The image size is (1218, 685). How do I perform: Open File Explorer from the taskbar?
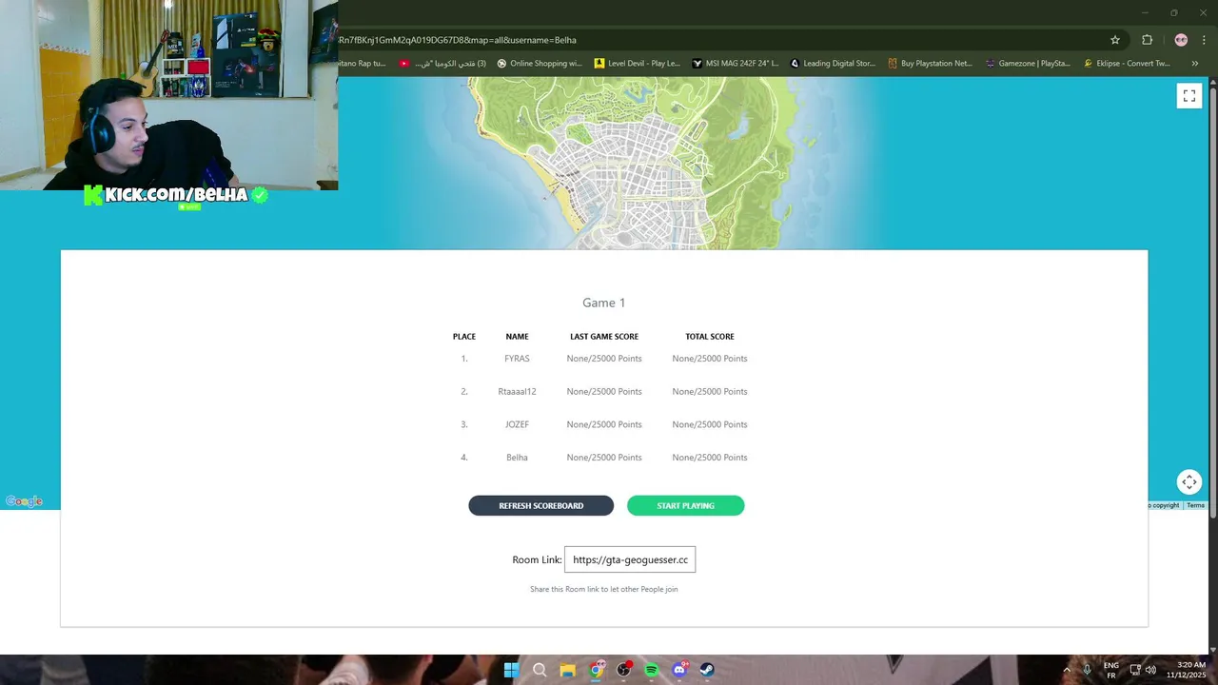tap(567, 670)
